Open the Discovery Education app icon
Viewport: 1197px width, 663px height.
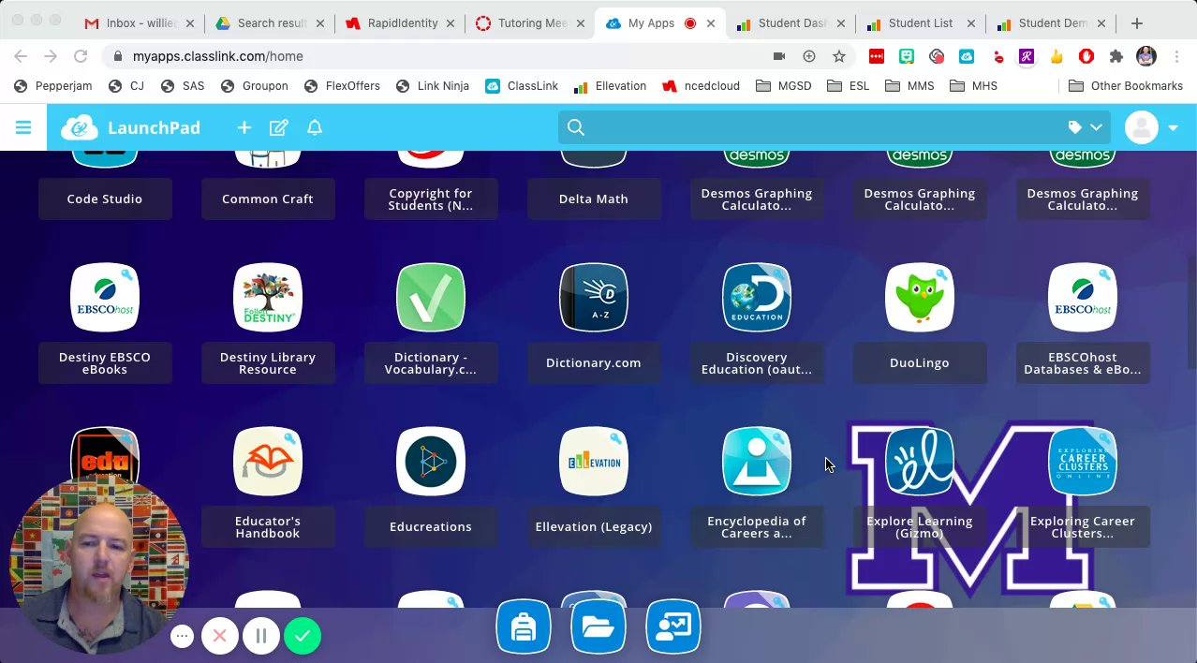pos(757,298)
